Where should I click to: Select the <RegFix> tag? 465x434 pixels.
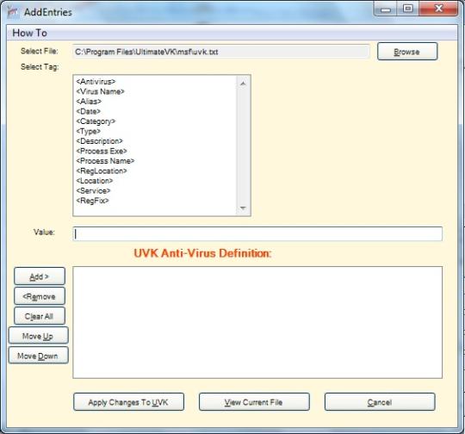click(92, 201)
